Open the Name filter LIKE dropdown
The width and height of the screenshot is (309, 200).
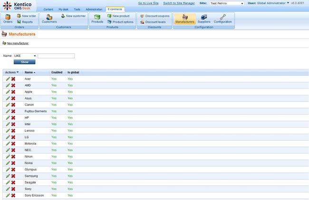coord(25,56)
